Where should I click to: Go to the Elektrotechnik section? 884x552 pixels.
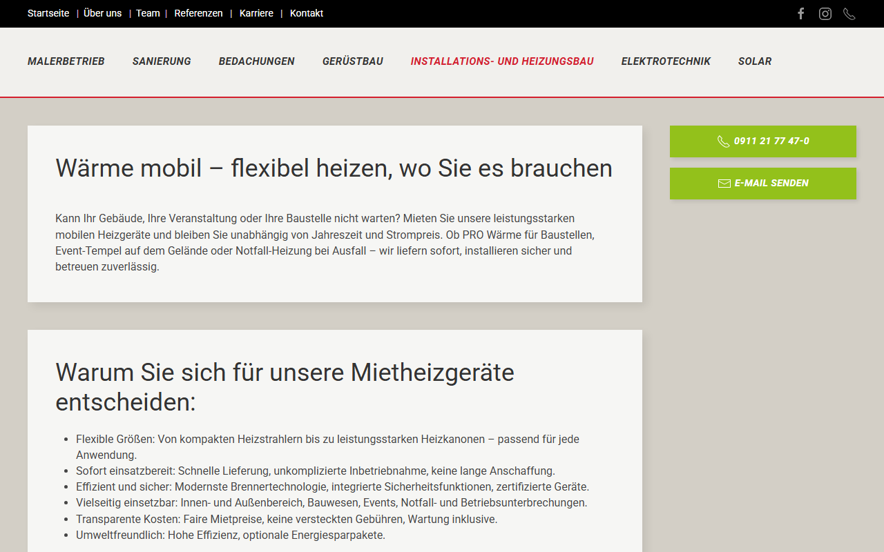pyautogui.click(x=666, y=61)
